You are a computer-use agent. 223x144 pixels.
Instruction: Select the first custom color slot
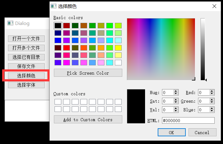tap(58, 102)
